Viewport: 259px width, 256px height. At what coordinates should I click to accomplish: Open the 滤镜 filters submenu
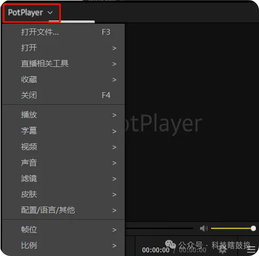pos(64,179)
